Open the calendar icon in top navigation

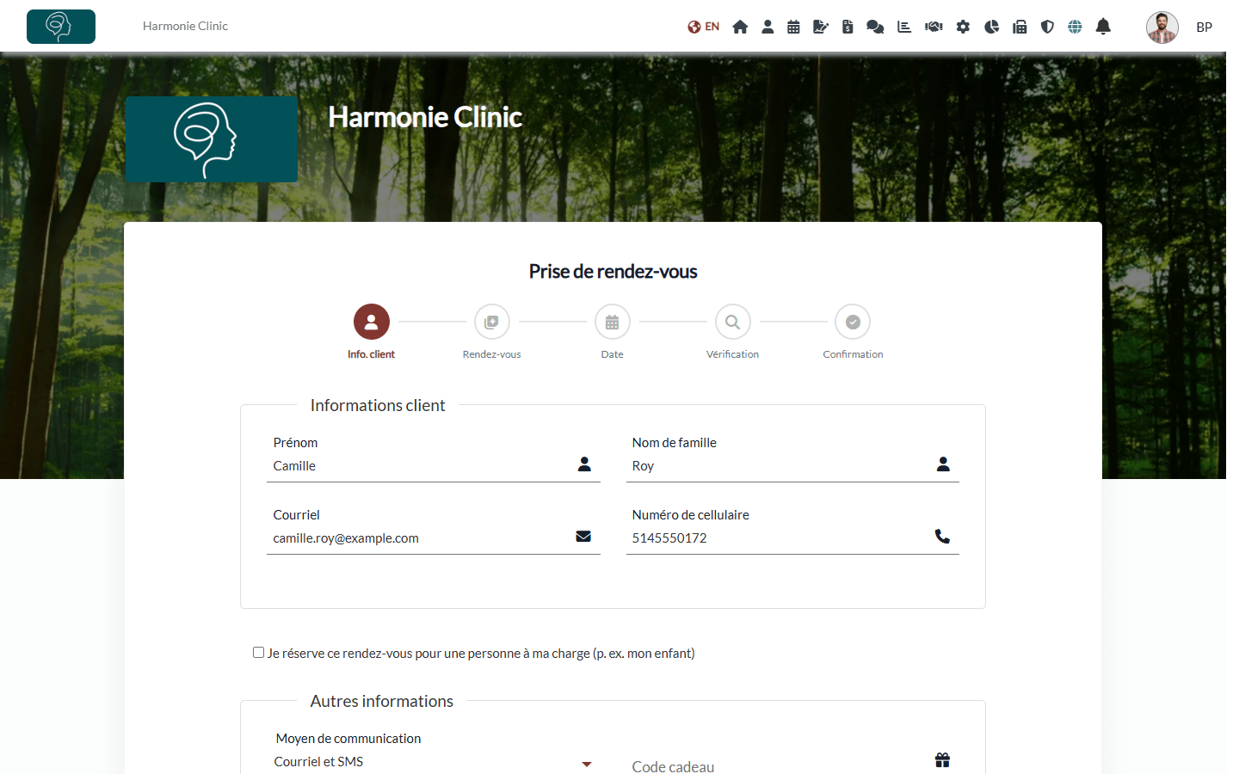click(x=793, y=27)
